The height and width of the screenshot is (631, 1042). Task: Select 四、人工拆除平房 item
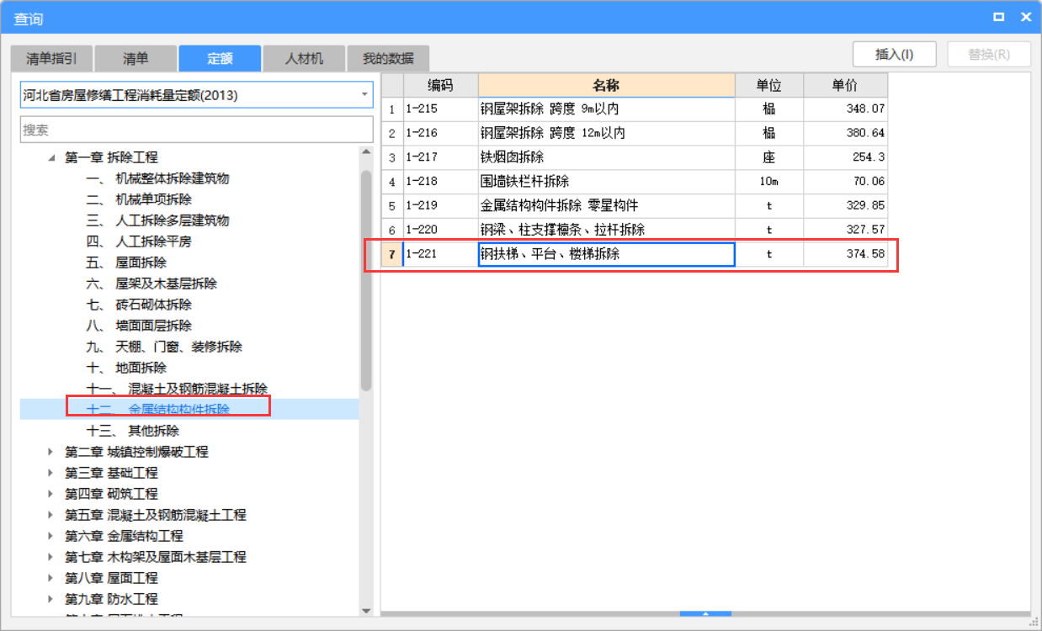(x=139, y=241)
